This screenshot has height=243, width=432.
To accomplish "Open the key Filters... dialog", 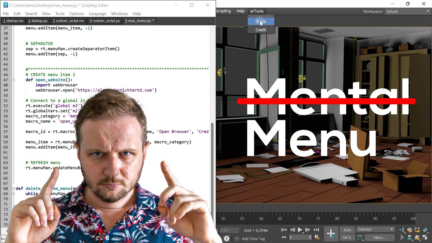I will pos(379,238).
